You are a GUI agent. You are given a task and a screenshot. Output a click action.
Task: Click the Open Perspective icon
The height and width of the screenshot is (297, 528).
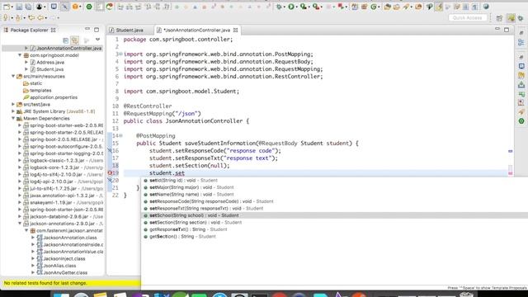click(x=499, y=18)
